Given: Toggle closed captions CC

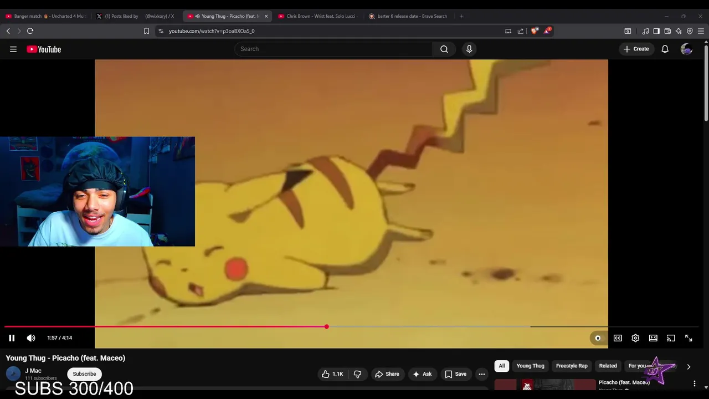Looking at the screenshot, I should tap(618, 338).
